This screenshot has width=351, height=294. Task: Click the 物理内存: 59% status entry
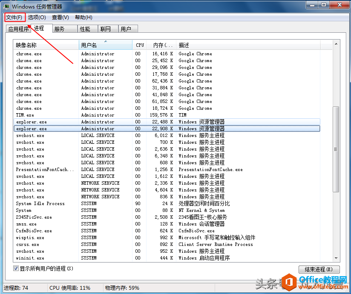(122, 288)
